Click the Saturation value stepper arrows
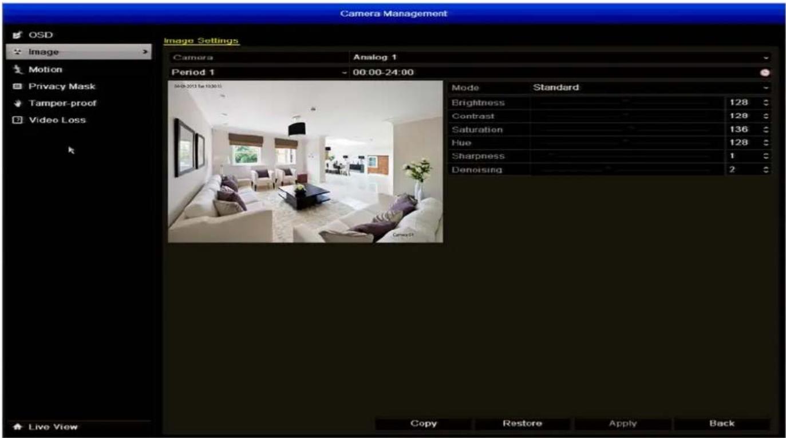Image resolution: width=786 pixels, height=438 pixels. (765, 129)
